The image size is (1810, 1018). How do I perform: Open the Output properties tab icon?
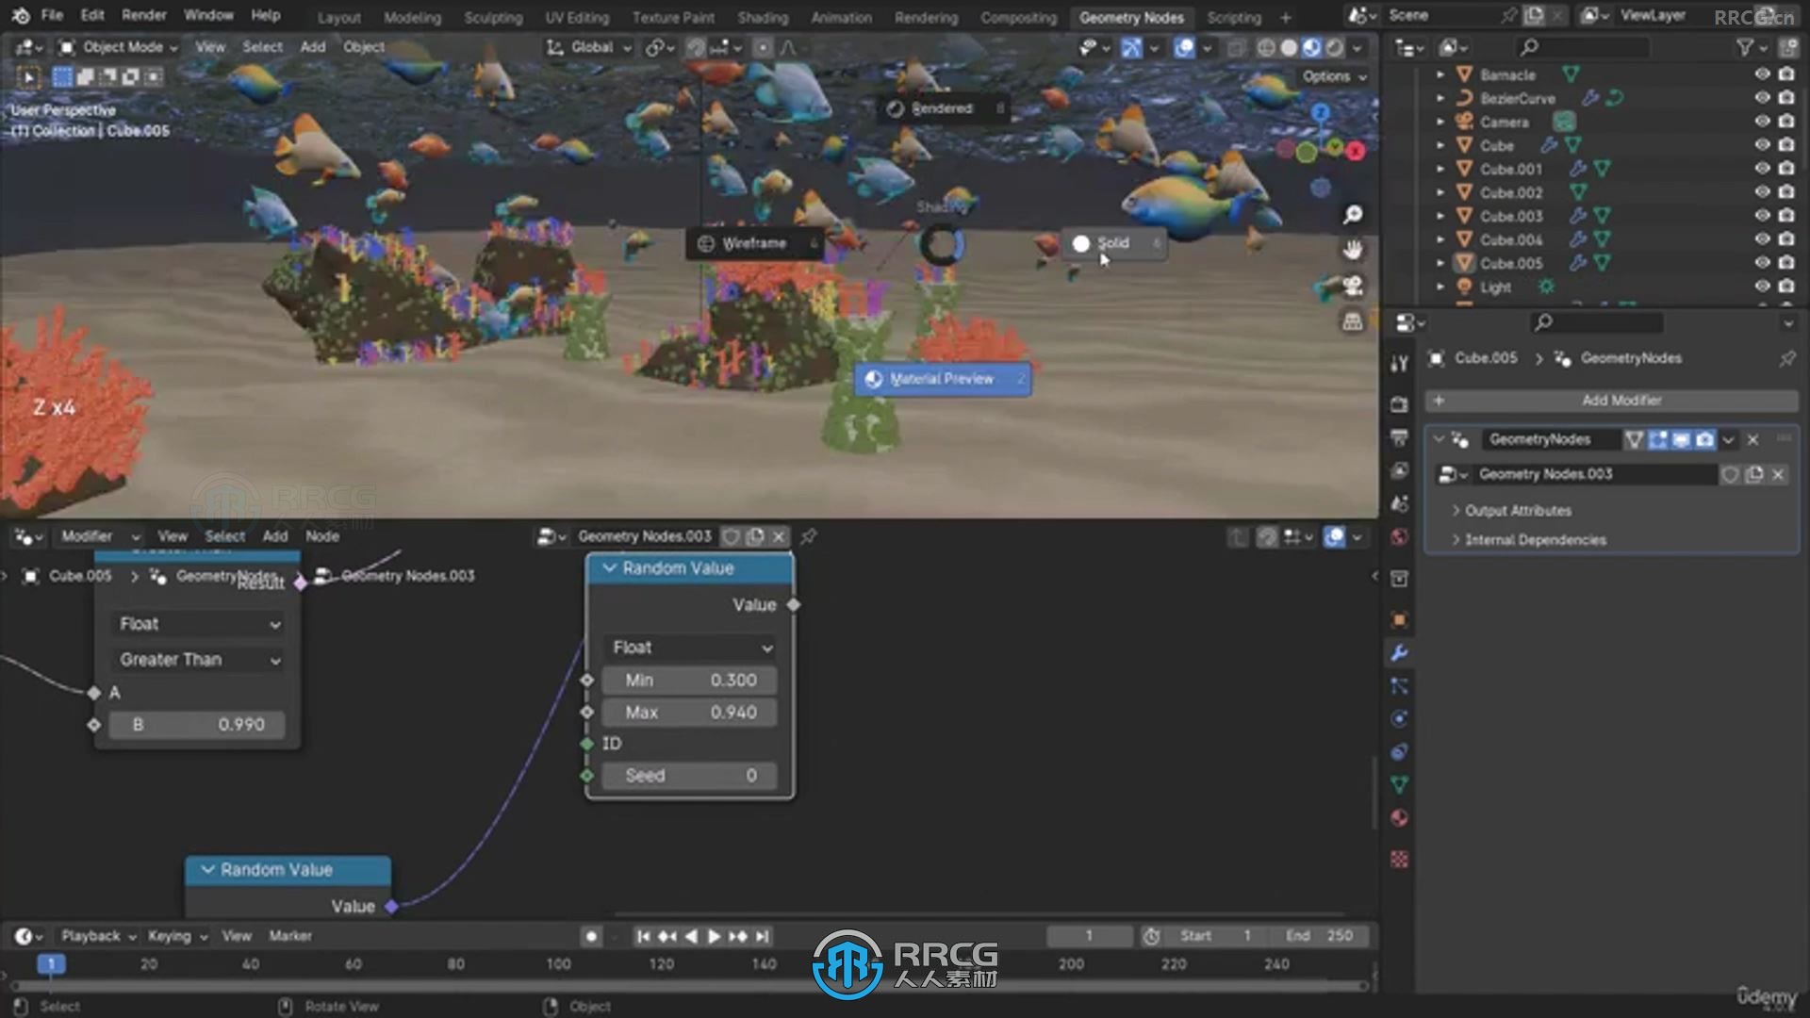pos(1399,437)
